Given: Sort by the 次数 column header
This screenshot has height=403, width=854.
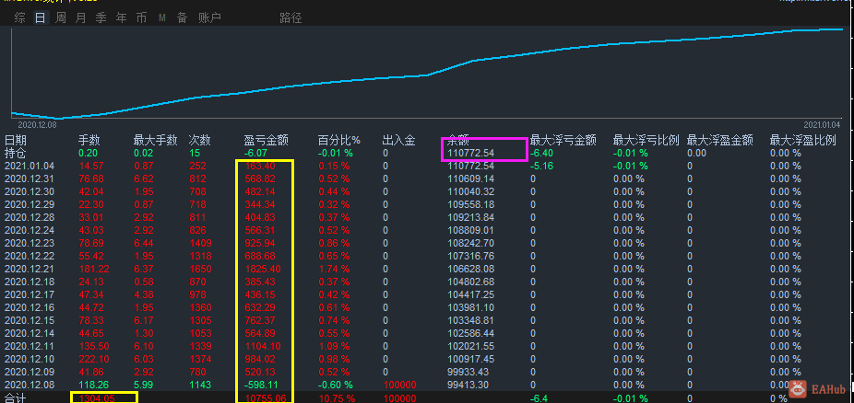Looking at the screenshot, I should (199, 141).
